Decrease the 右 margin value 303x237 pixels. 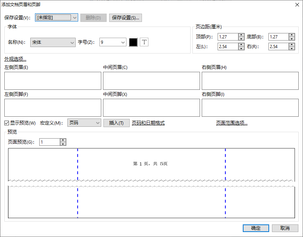click(x=292, y=48)
